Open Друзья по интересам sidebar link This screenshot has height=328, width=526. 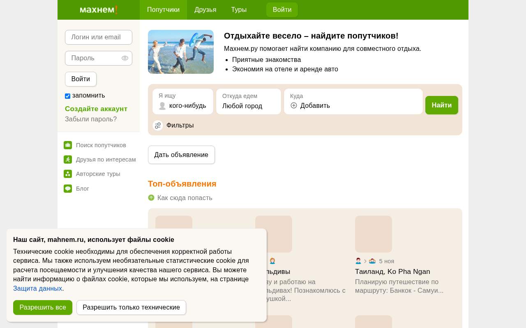[x=106, y=159]
